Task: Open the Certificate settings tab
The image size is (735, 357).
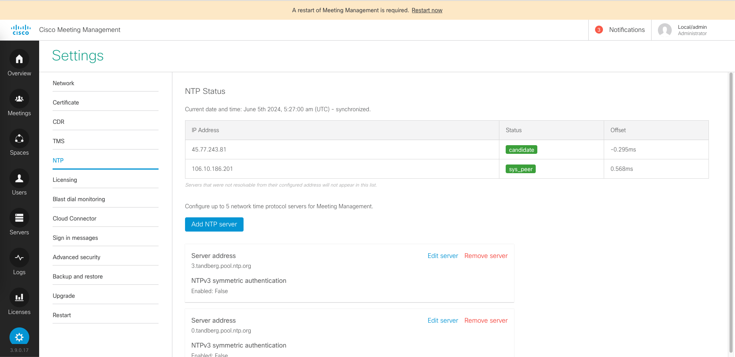Action: pos(66,103)
